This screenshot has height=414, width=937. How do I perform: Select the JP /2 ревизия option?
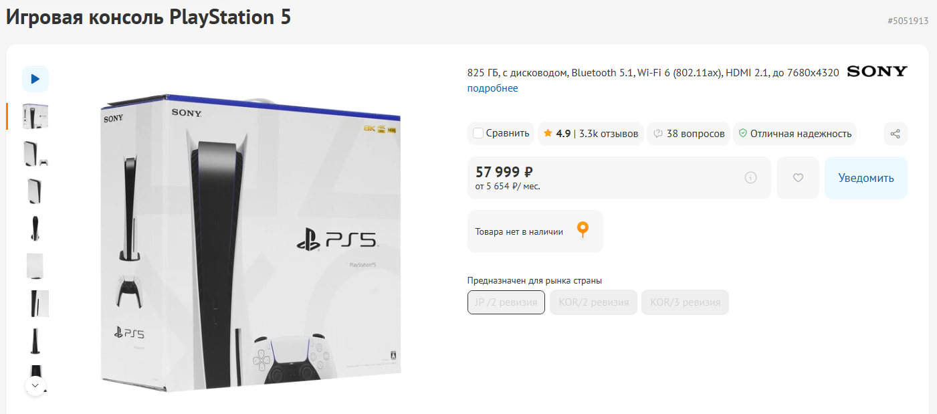(x=506, y=302)
